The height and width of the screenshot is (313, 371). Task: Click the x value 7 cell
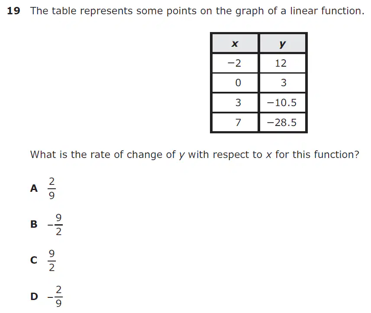click(235, 123)
